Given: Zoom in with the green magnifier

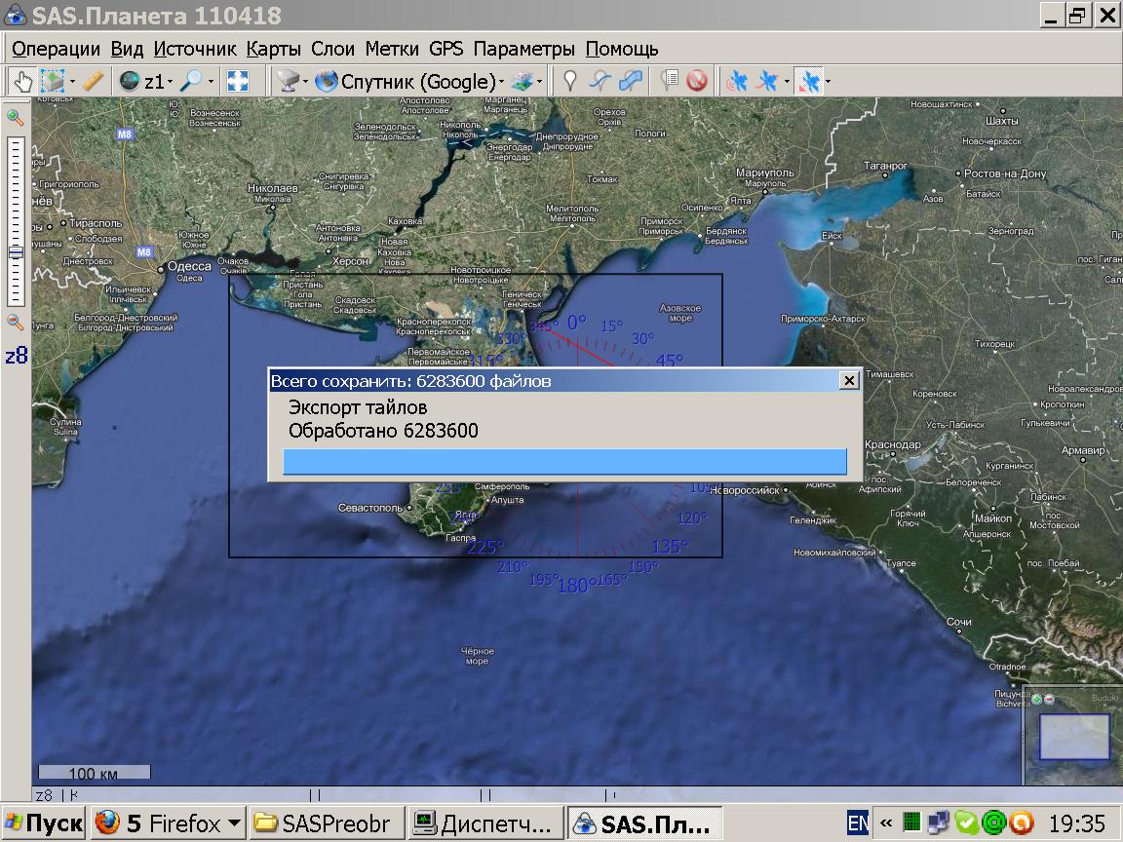Looking at the screenshot, I should click(16, 118).
